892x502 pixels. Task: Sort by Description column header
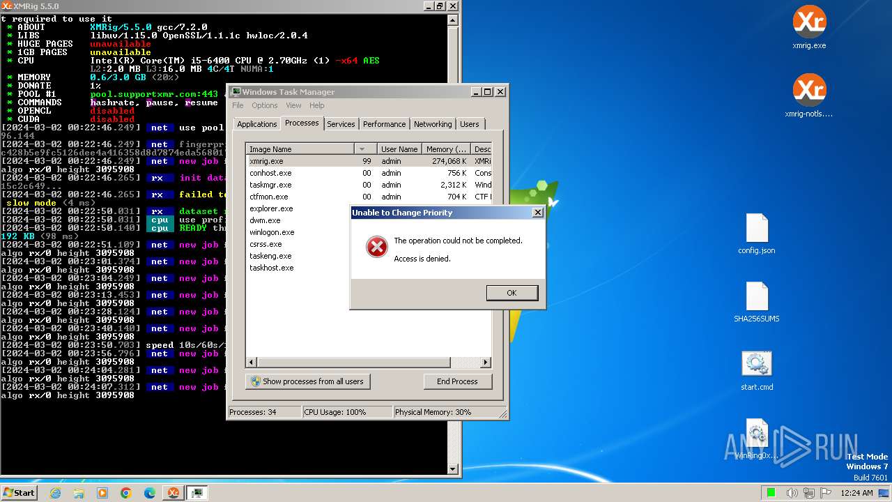(x=482, y=149)
